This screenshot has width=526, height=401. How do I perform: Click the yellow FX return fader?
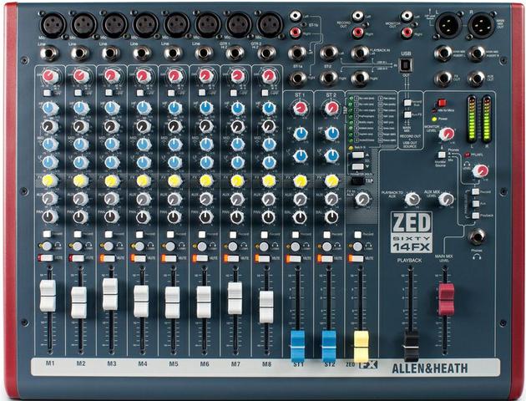click(361, 346)
